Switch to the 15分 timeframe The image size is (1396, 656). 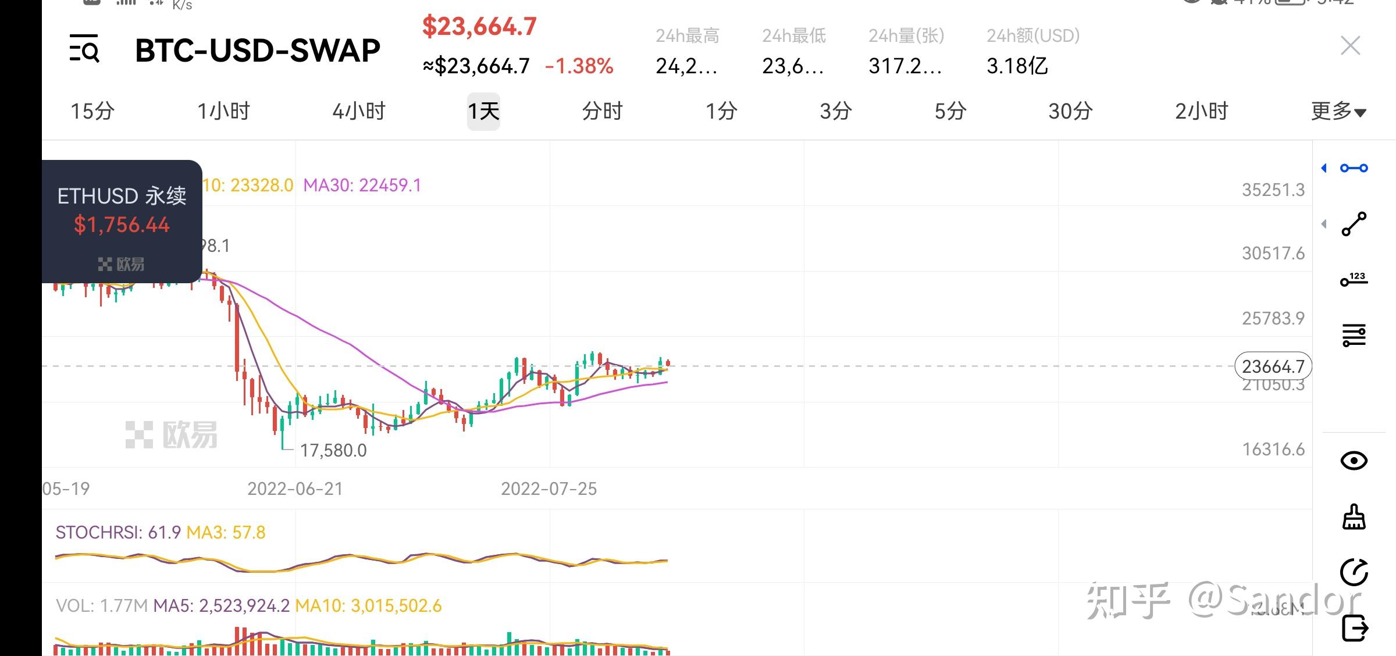tap(92, 111)
